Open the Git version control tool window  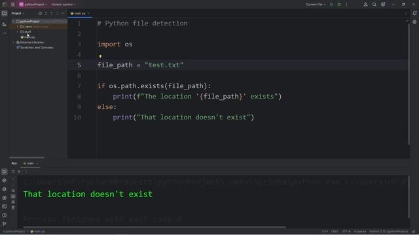pos(5,224)
